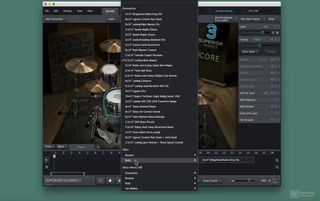Open the Add Instrument dropdown
Viewport: 320px width, 201px height.
tap(56, 19)
